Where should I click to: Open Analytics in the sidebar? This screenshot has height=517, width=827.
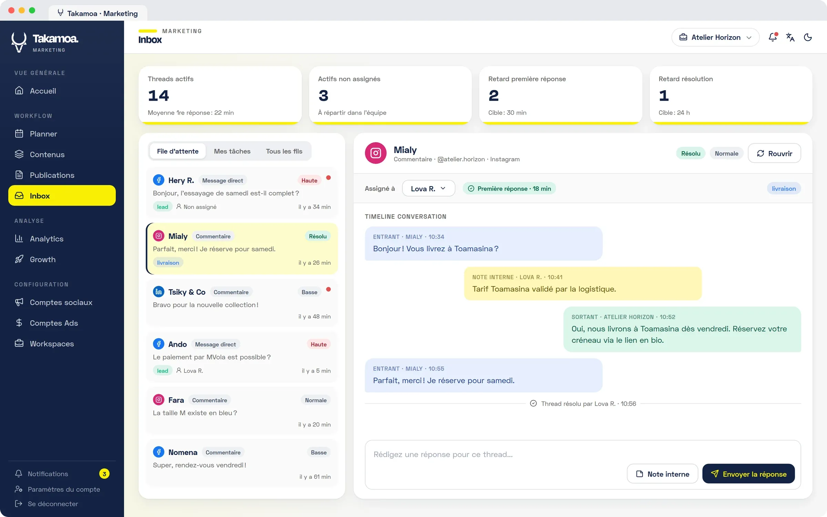(62, 239)
